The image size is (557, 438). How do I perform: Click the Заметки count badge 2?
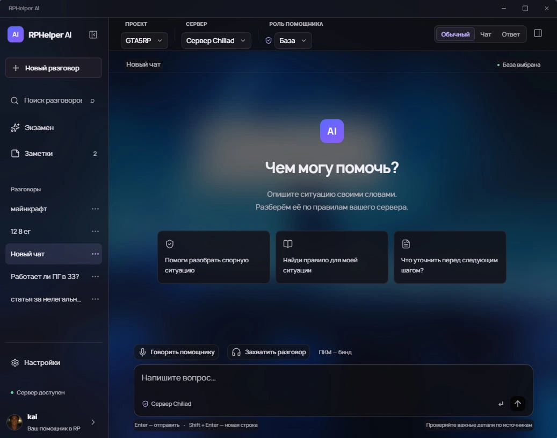pos(95,154)
